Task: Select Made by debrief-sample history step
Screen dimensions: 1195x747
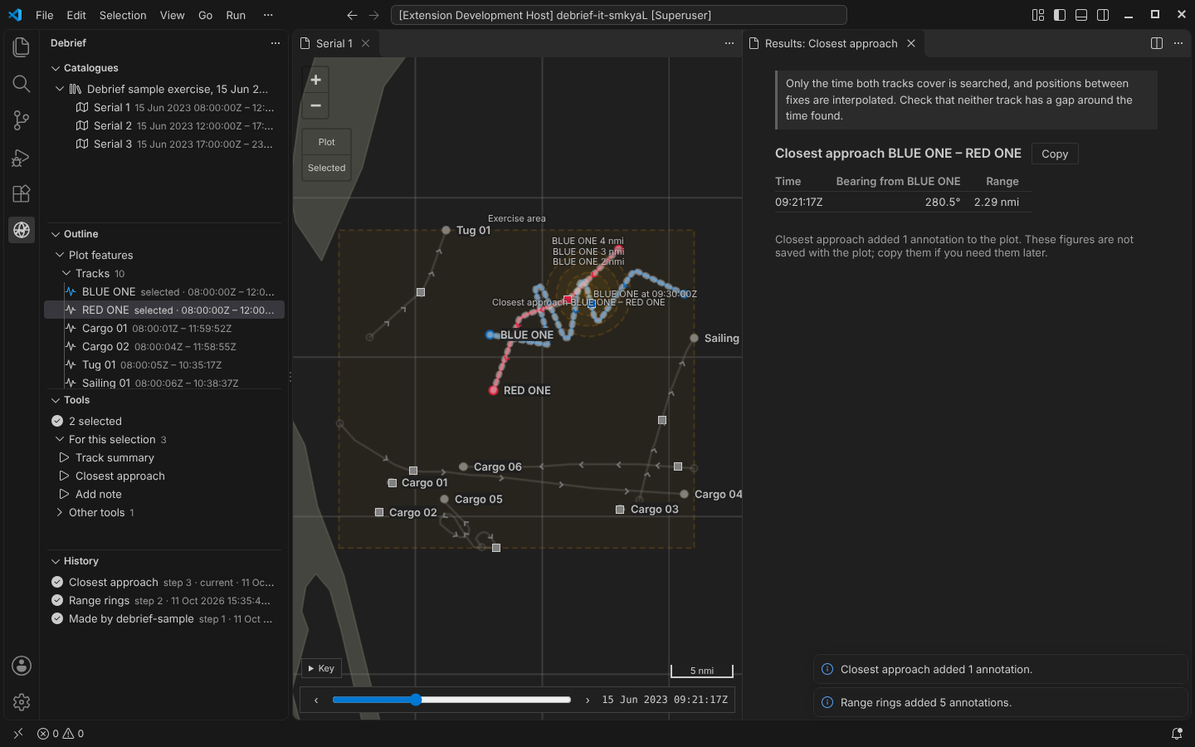Action: [x=163, y=618]
